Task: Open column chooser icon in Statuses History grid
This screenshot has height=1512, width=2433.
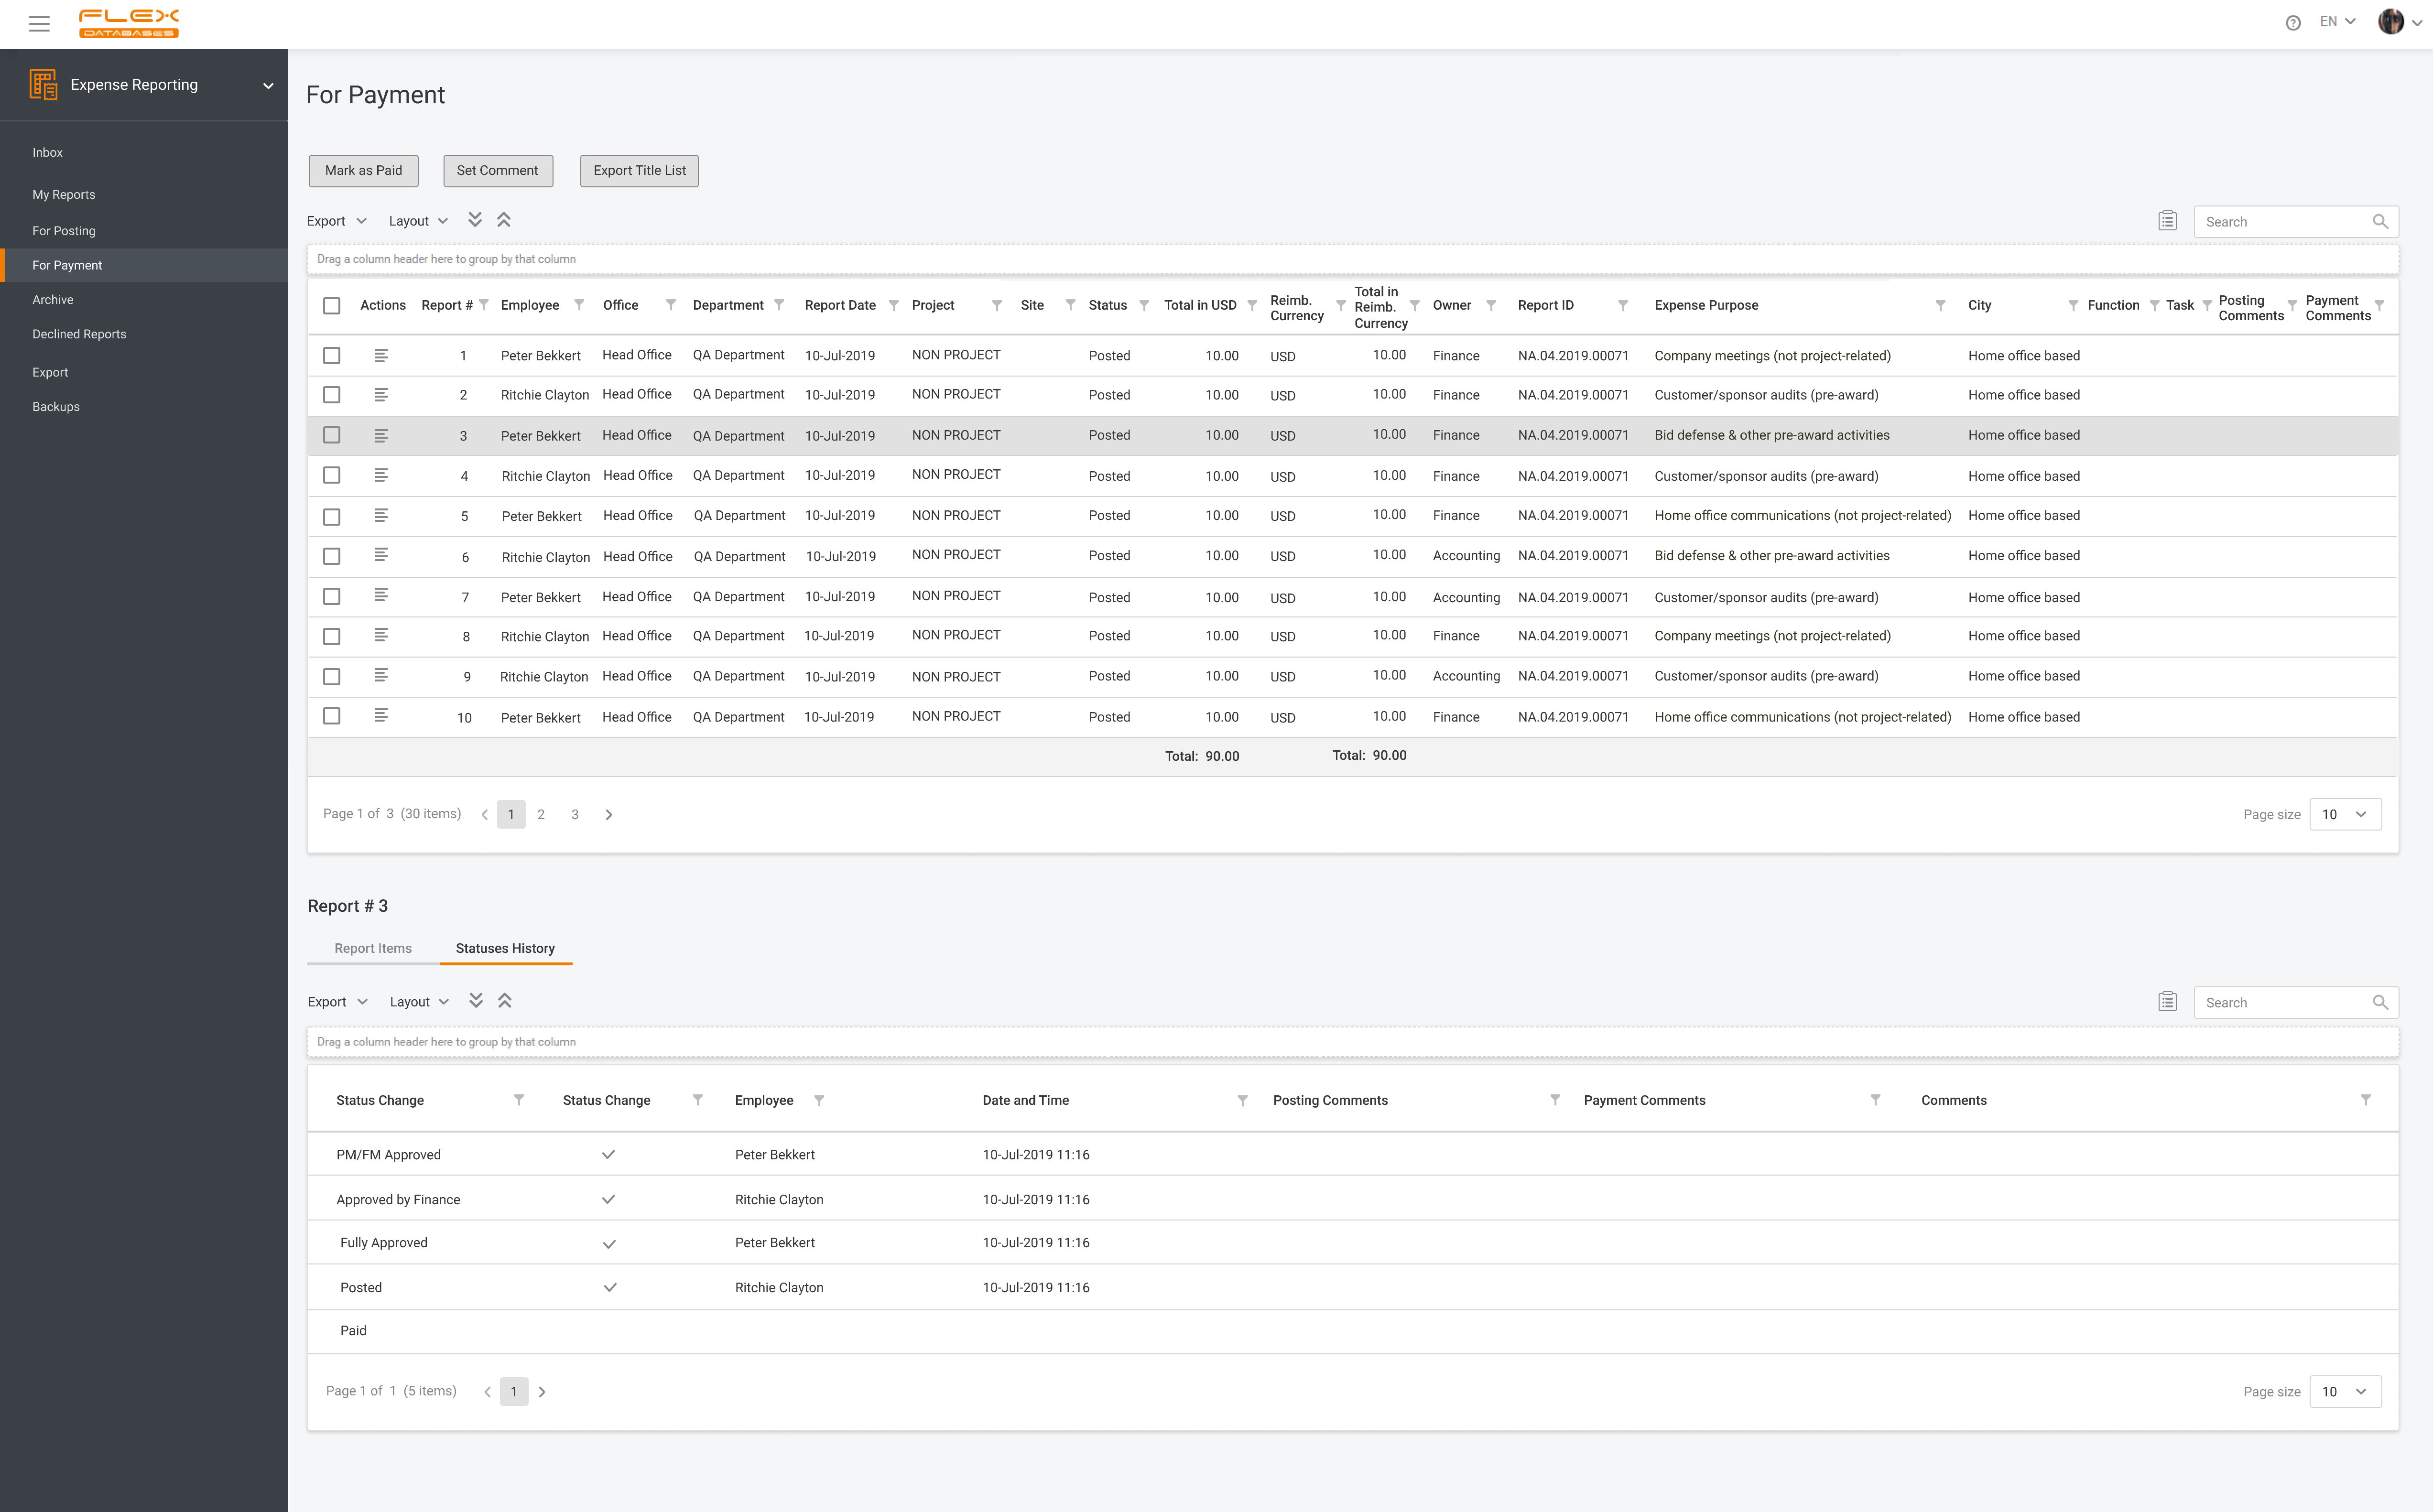Action: coord(2167,1002)
